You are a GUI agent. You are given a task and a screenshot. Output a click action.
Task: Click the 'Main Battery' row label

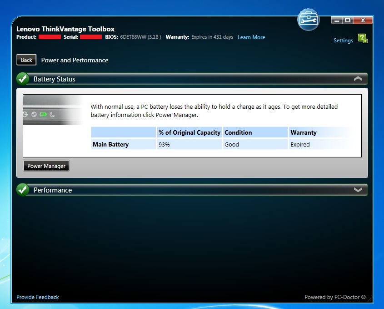point(111,144)
